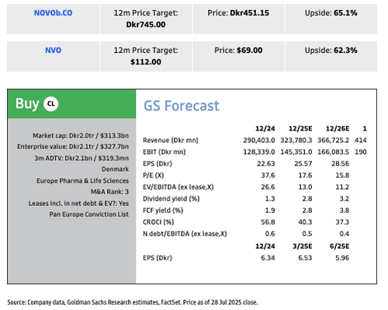This screenshot has width=388, height=310.
Task: Click the FCF yield (%) row label
Action: pyautogui.click(x=163, y=211)
